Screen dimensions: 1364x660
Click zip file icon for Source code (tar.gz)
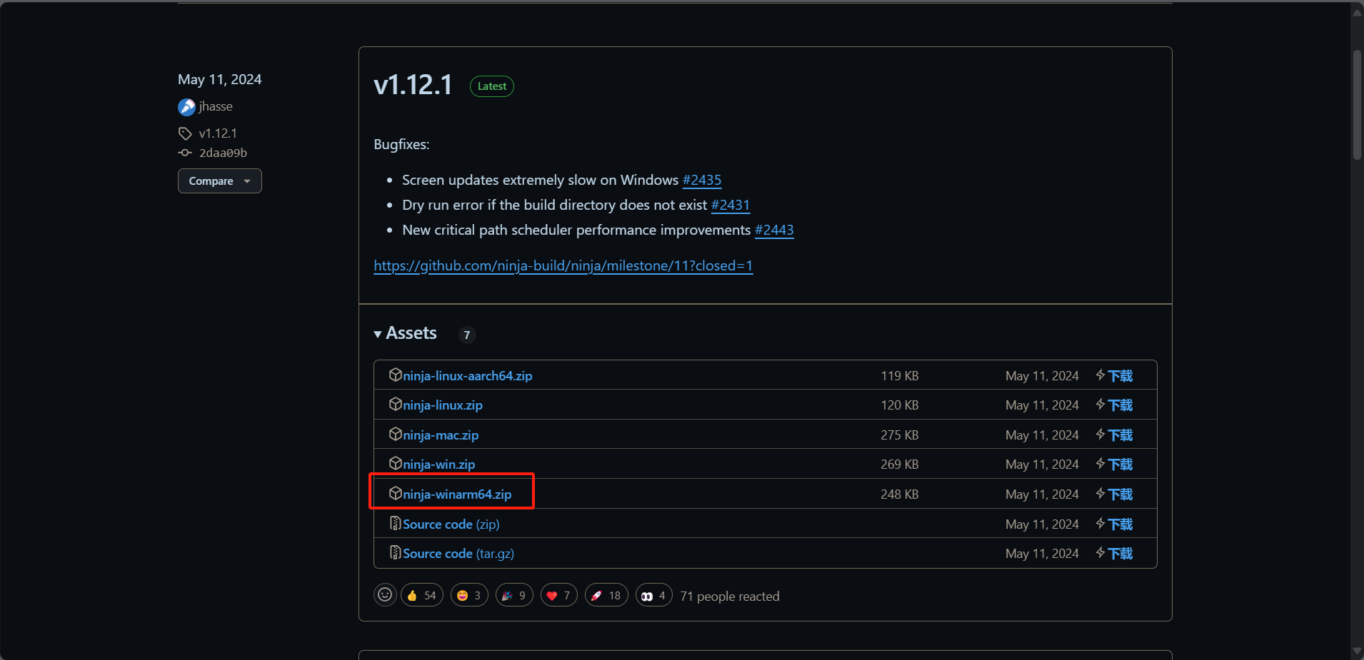[x=395, y=552]
